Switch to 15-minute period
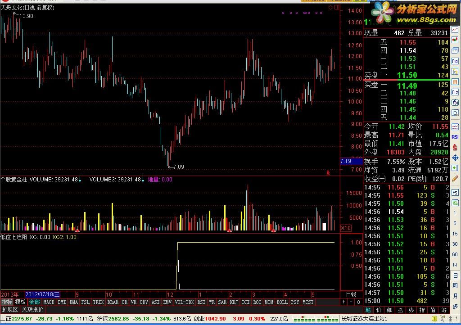This screenshot has height=325, width=461. 455,234
